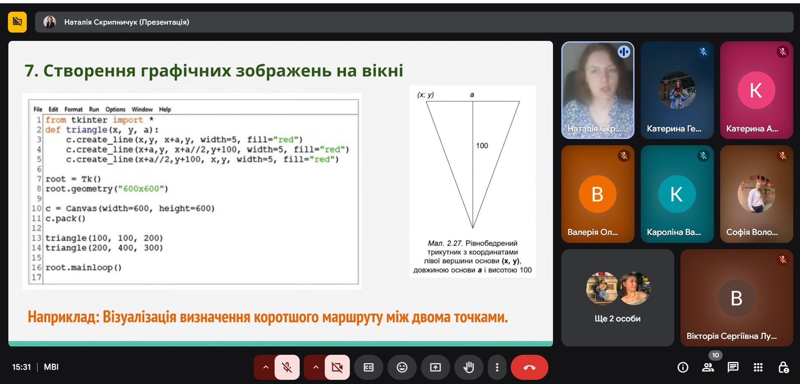The height and width of the screenshot is (384, 800).
Task: Select the Кароліна Ва... participant tile
Action: pyautogui.click(x=677, y=194)
